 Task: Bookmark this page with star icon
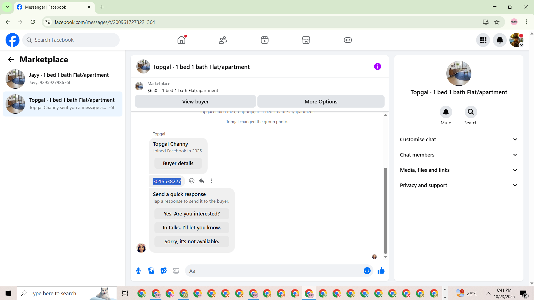click(x=497, y=22)
